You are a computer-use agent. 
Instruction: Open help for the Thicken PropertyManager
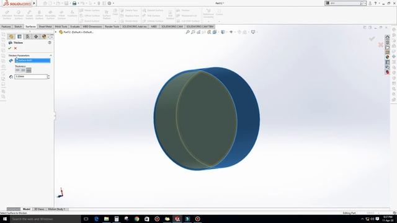click(x=50, y=43)
